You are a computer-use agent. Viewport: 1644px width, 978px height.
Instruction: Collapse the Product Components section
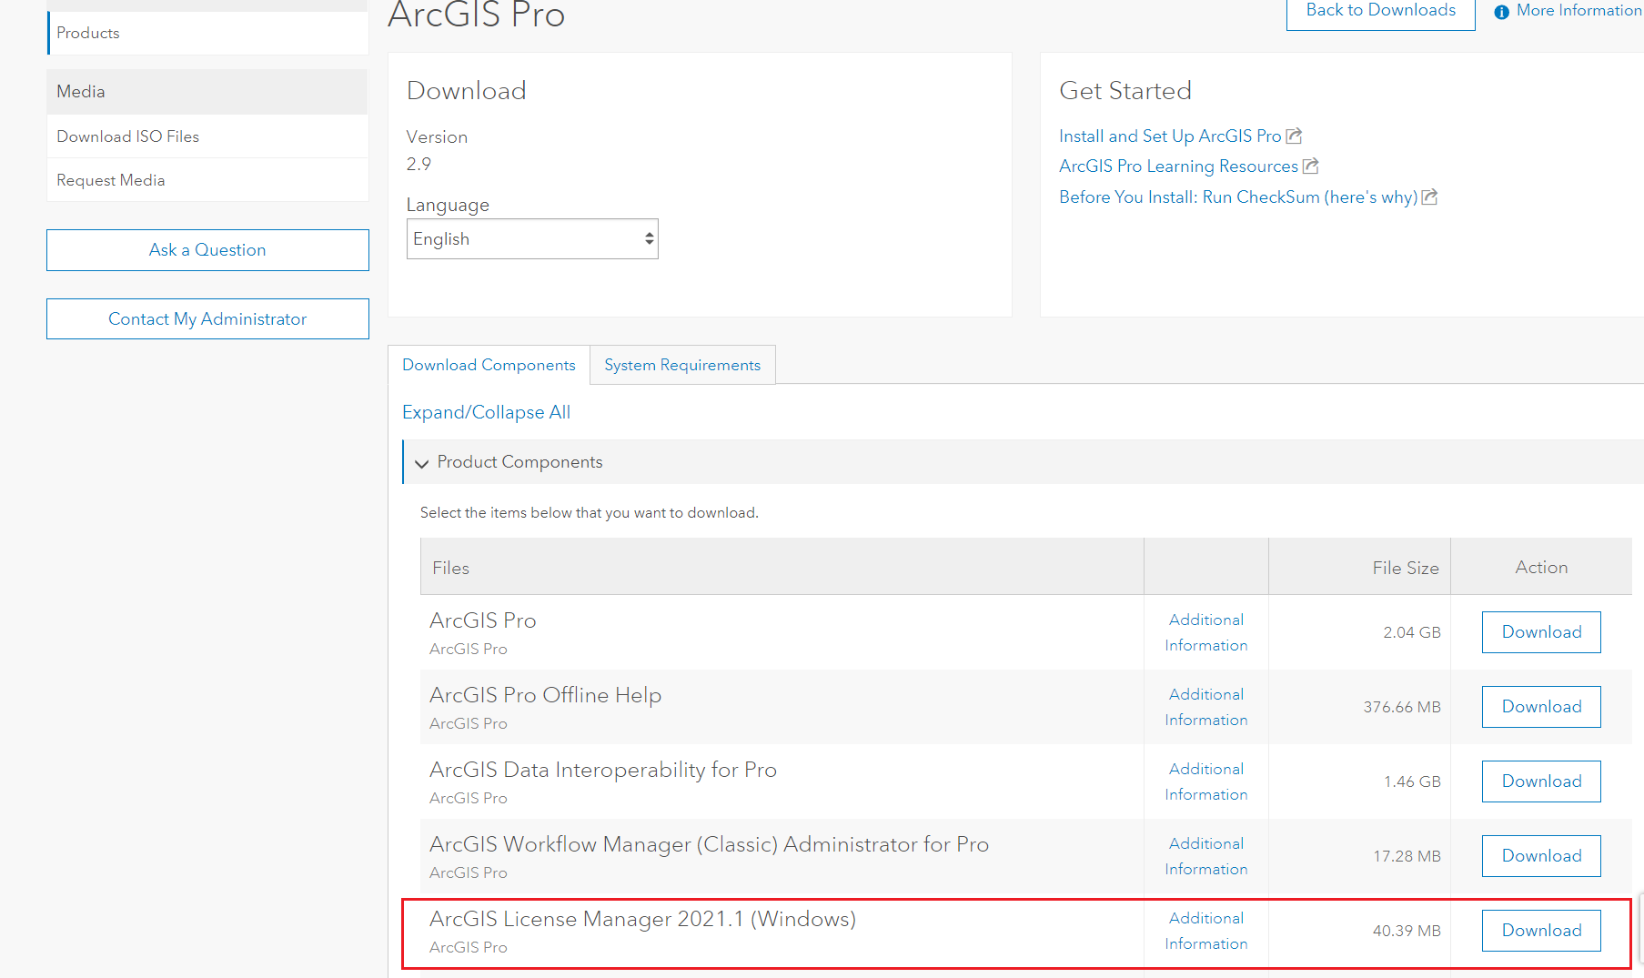point(422,463)
